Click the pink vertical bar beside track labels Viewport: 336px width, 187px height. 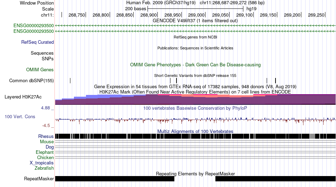point(54,93)
